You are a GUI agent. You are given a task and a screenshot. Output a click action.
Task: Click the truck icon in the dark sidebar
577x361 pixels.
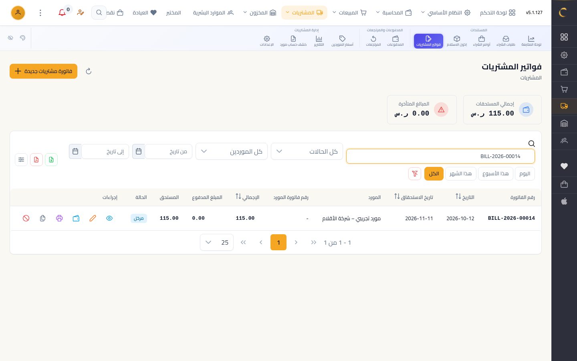click(x=564, y=106)
